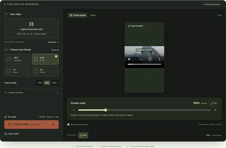This screenshot has width=226, height=148.
Task: Set output quality to 720p
Action: [47, 83]
